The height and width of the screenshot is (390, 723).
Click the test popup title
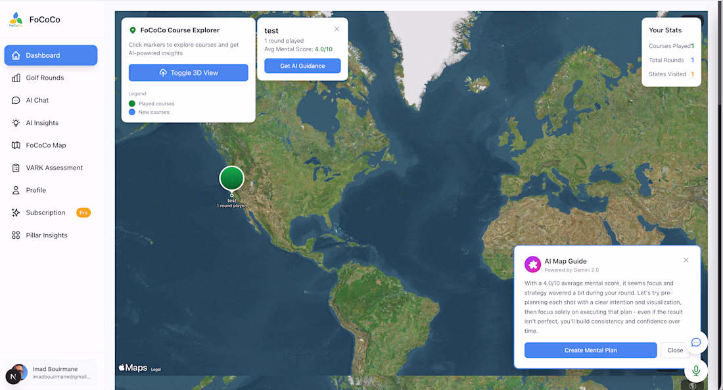271,31
